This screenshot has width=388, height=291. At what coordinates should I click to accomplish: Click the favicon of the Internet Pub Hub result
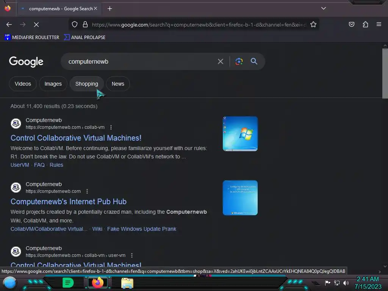(x=16, y=188)
